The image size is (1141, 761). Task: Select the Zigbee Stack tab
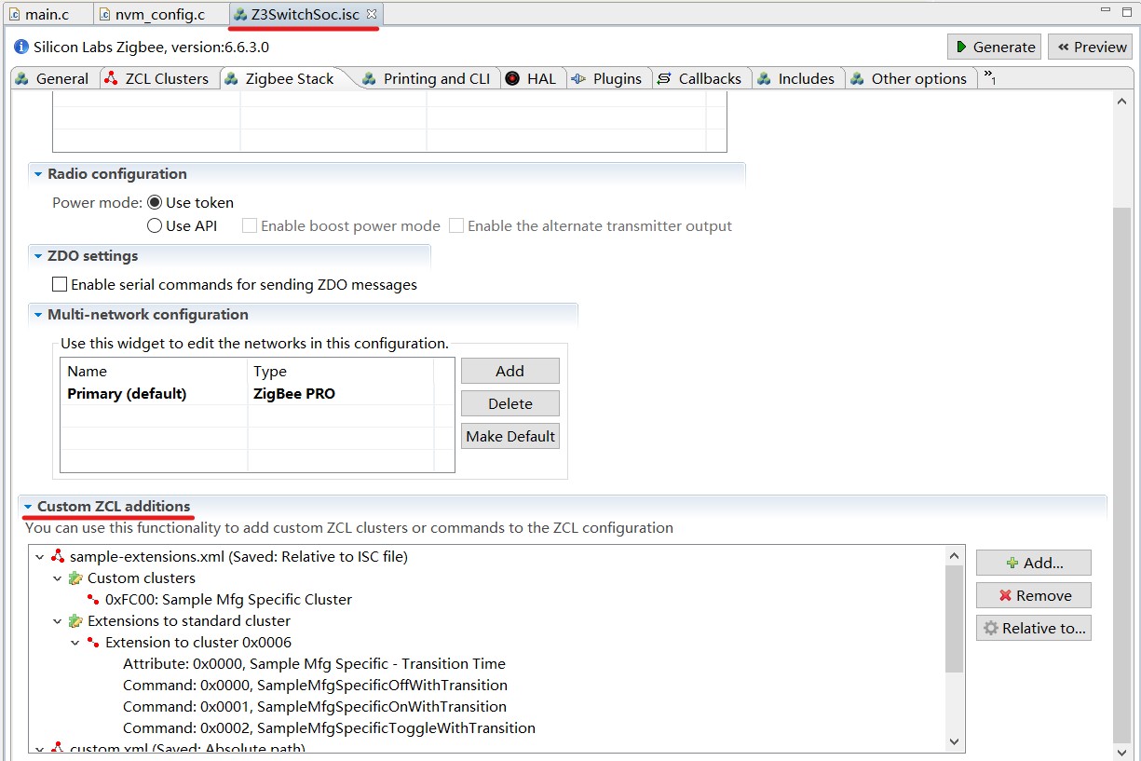click(279, 78)
